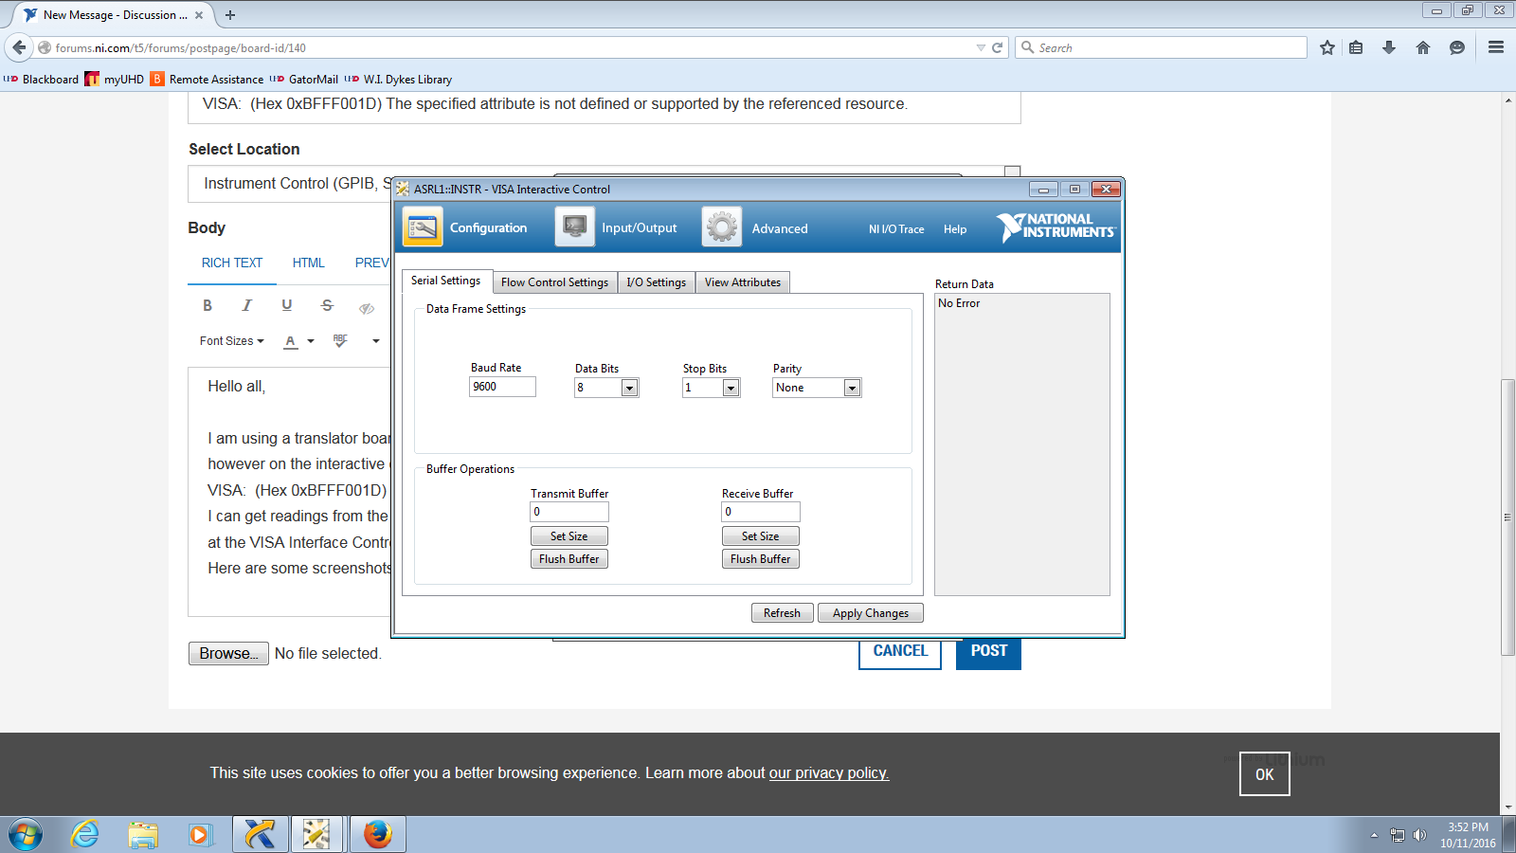Viewport: 1516px width, 853px height.
Task: Toggle strikethrough formatting in the editor
Action: point(327,305)
